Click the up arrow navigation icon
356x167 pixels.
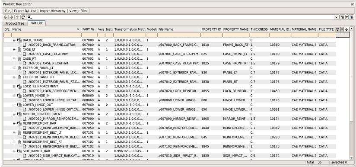click(x=17, y=17)
